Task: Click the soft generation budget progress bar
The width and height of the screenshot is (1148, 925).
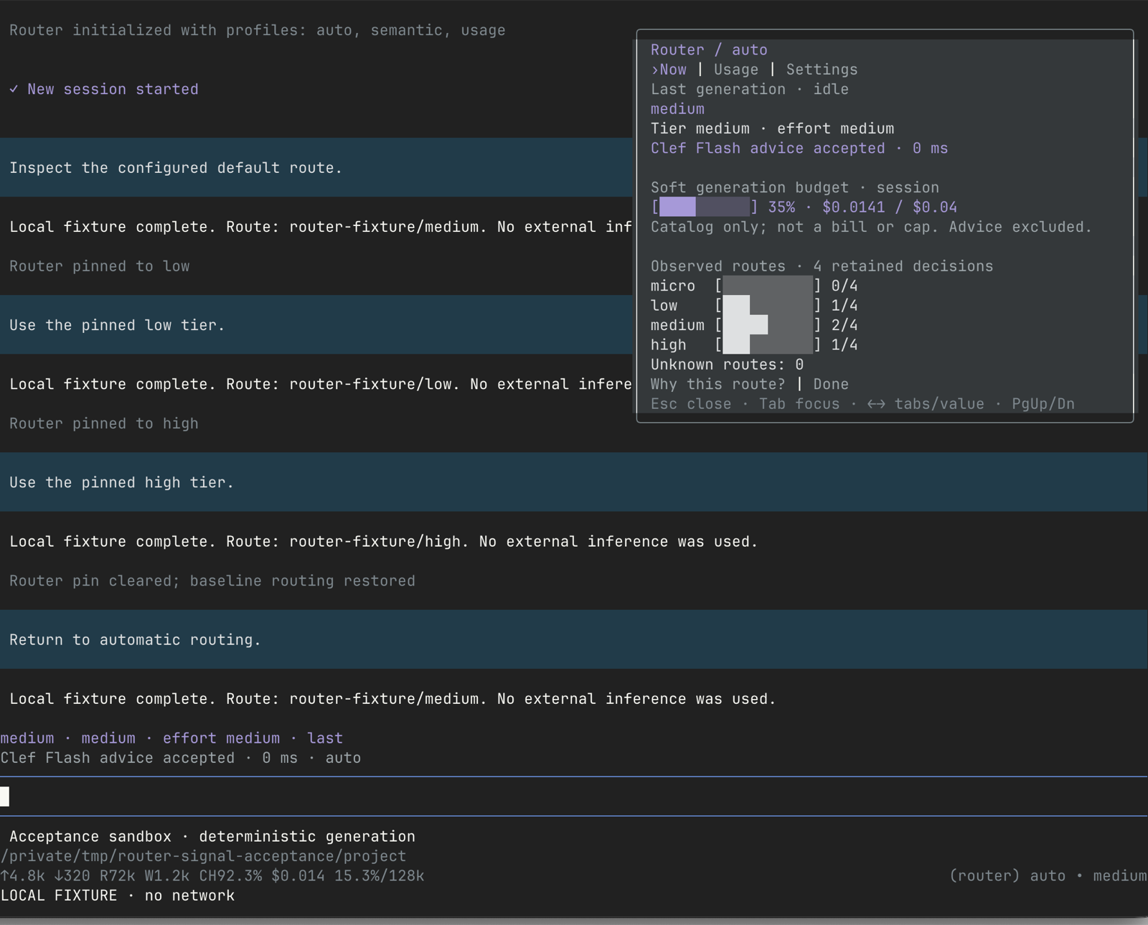Action: pos(705,207)
